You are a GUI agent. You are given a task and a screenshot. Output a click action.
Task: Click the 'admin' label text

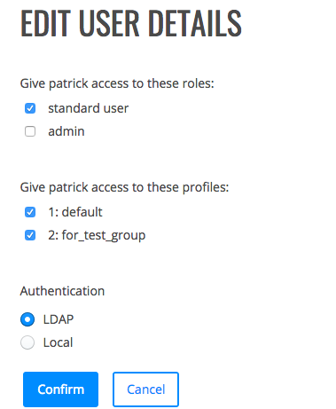[66, 131]
